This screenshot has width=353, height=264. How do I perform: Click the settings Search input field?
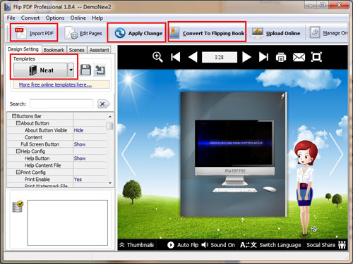click(x=61, y=103)
